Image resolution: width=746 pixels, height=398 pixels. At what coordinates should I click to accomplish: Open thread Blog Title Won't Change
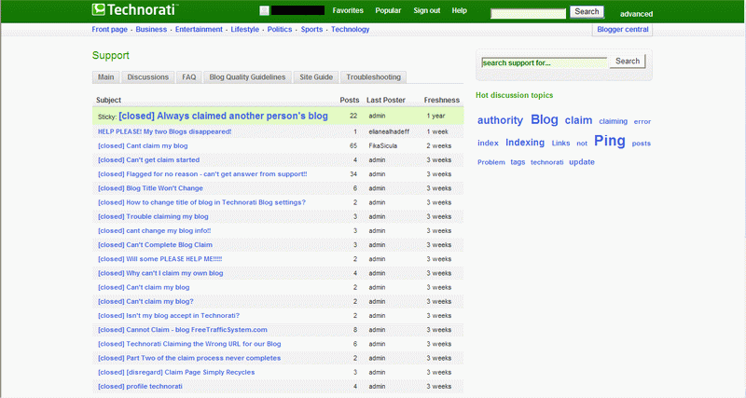[x=150, y=188]
